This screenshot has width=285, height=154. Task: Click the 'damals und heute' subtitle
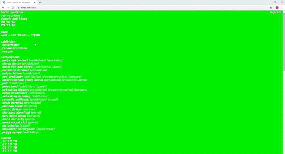14,19
